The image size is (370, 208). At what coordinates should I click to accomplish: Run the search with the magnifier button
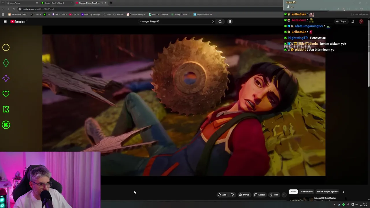(220, 21)
